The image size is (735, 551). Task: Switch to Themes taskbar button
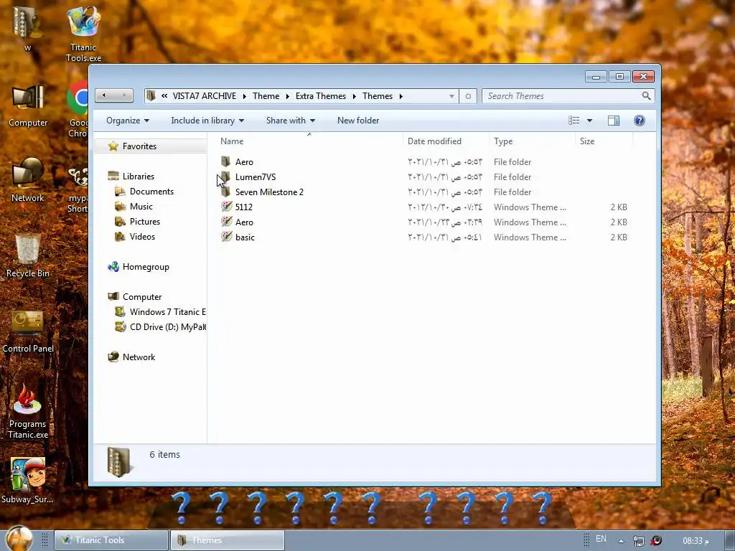point(228,540)
